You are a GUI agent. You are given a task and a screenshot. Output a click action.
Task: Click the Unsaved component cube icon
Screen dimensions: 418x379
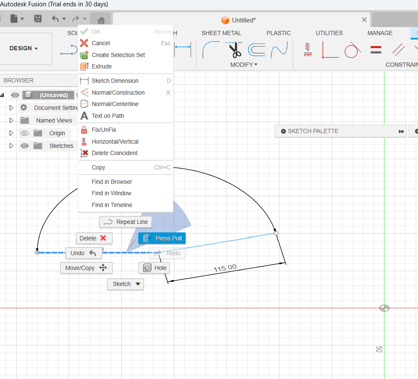28,95
